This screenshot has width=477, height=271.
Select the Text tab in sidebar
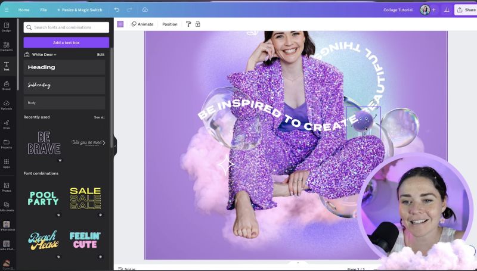point(7,66)
